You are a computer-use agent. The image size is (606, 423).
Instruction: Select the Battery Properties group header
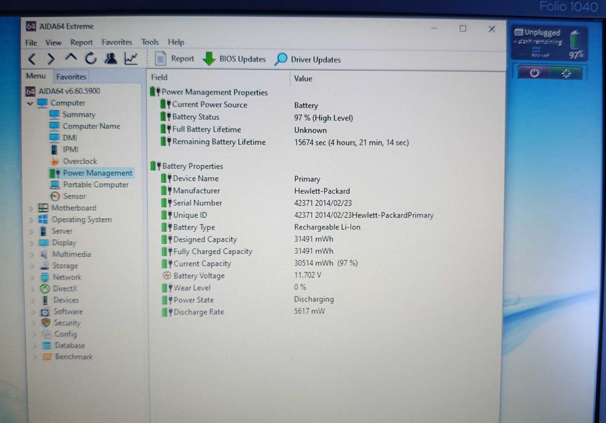[x=187, y=166]
